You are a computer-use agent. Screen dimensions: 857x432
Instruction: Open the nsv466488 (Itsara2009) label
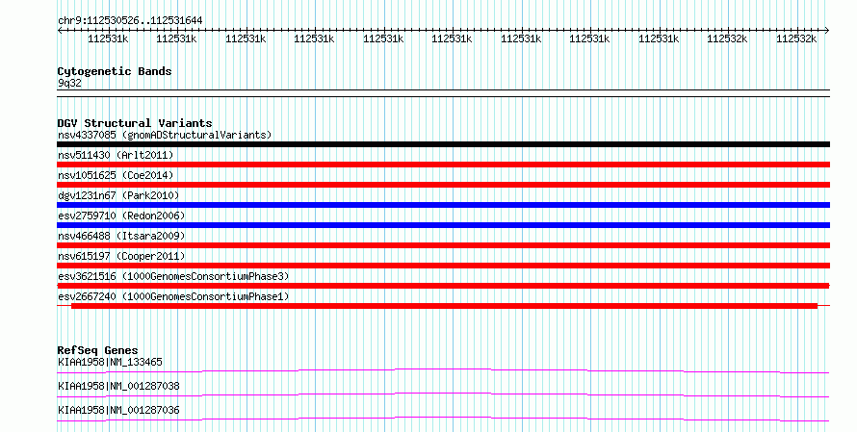(121, 236)
